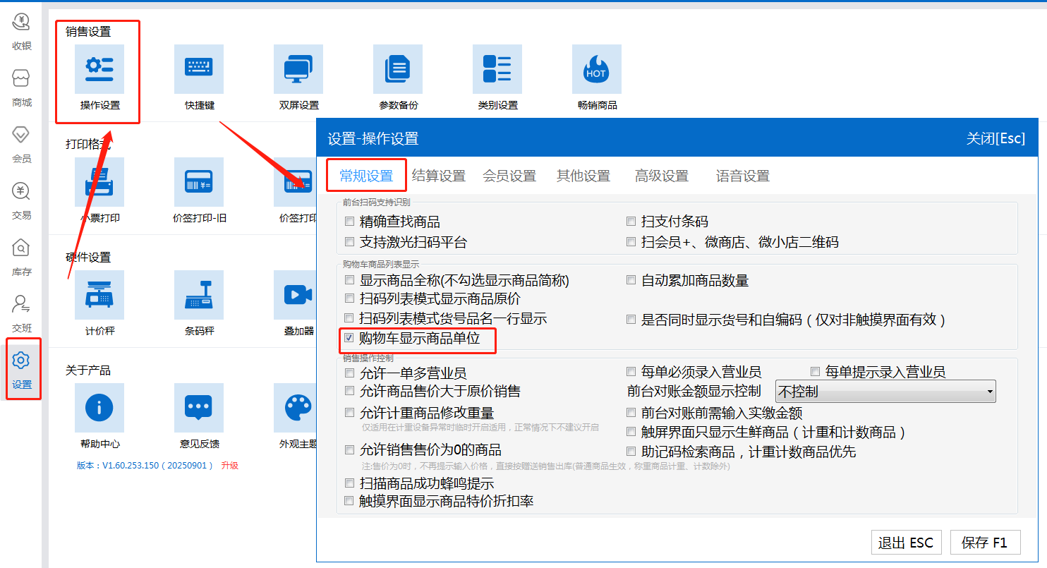This screenshot has width=1047, height=568.
Task: Open the 条码秤 barcode scale icon
Action: [199, 295]
